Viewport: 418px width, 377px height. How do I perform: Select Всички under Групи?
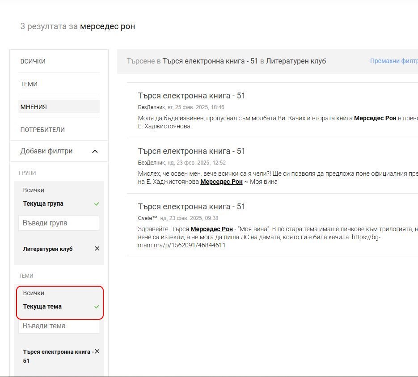click(34, 190)
